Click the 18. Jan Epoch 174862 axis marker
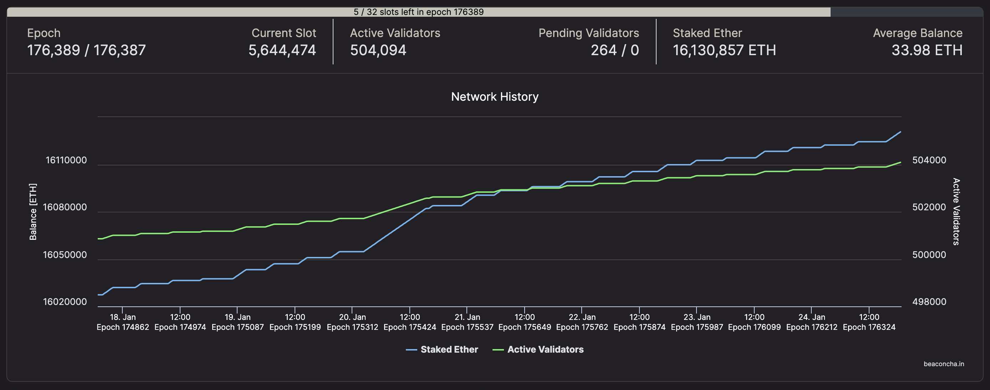The height and width of the screenshot is (390, 990). click(123, 322)
